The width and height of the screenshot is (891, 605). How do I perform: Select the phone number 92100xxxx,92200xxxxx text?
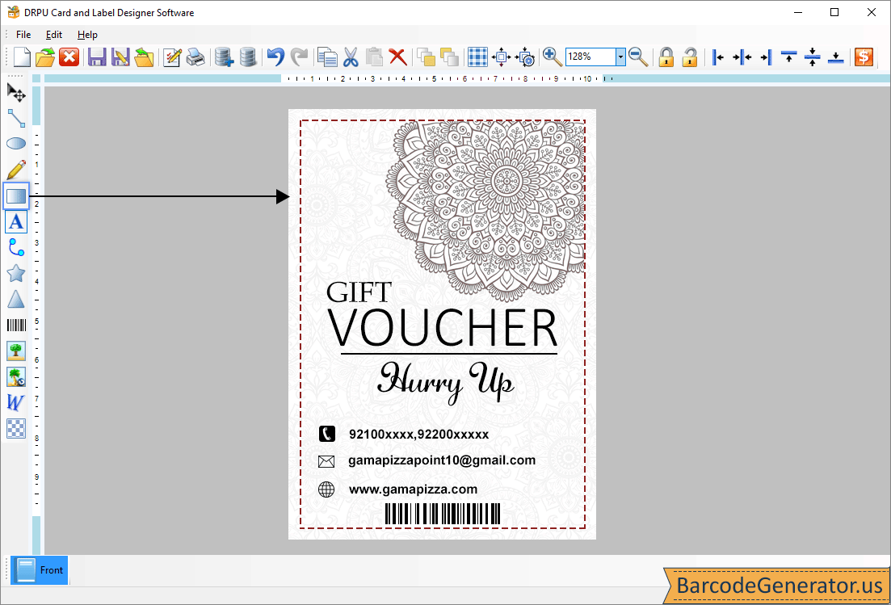click(418, 435)
